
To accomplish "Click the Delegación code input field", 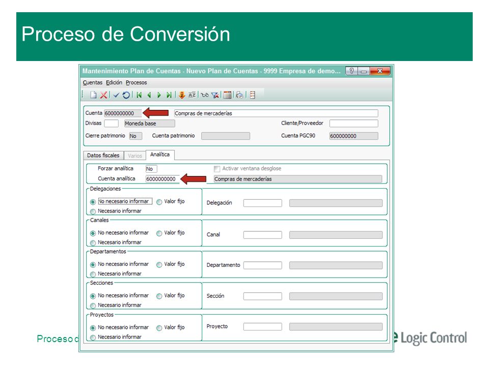I will (263, 203).
